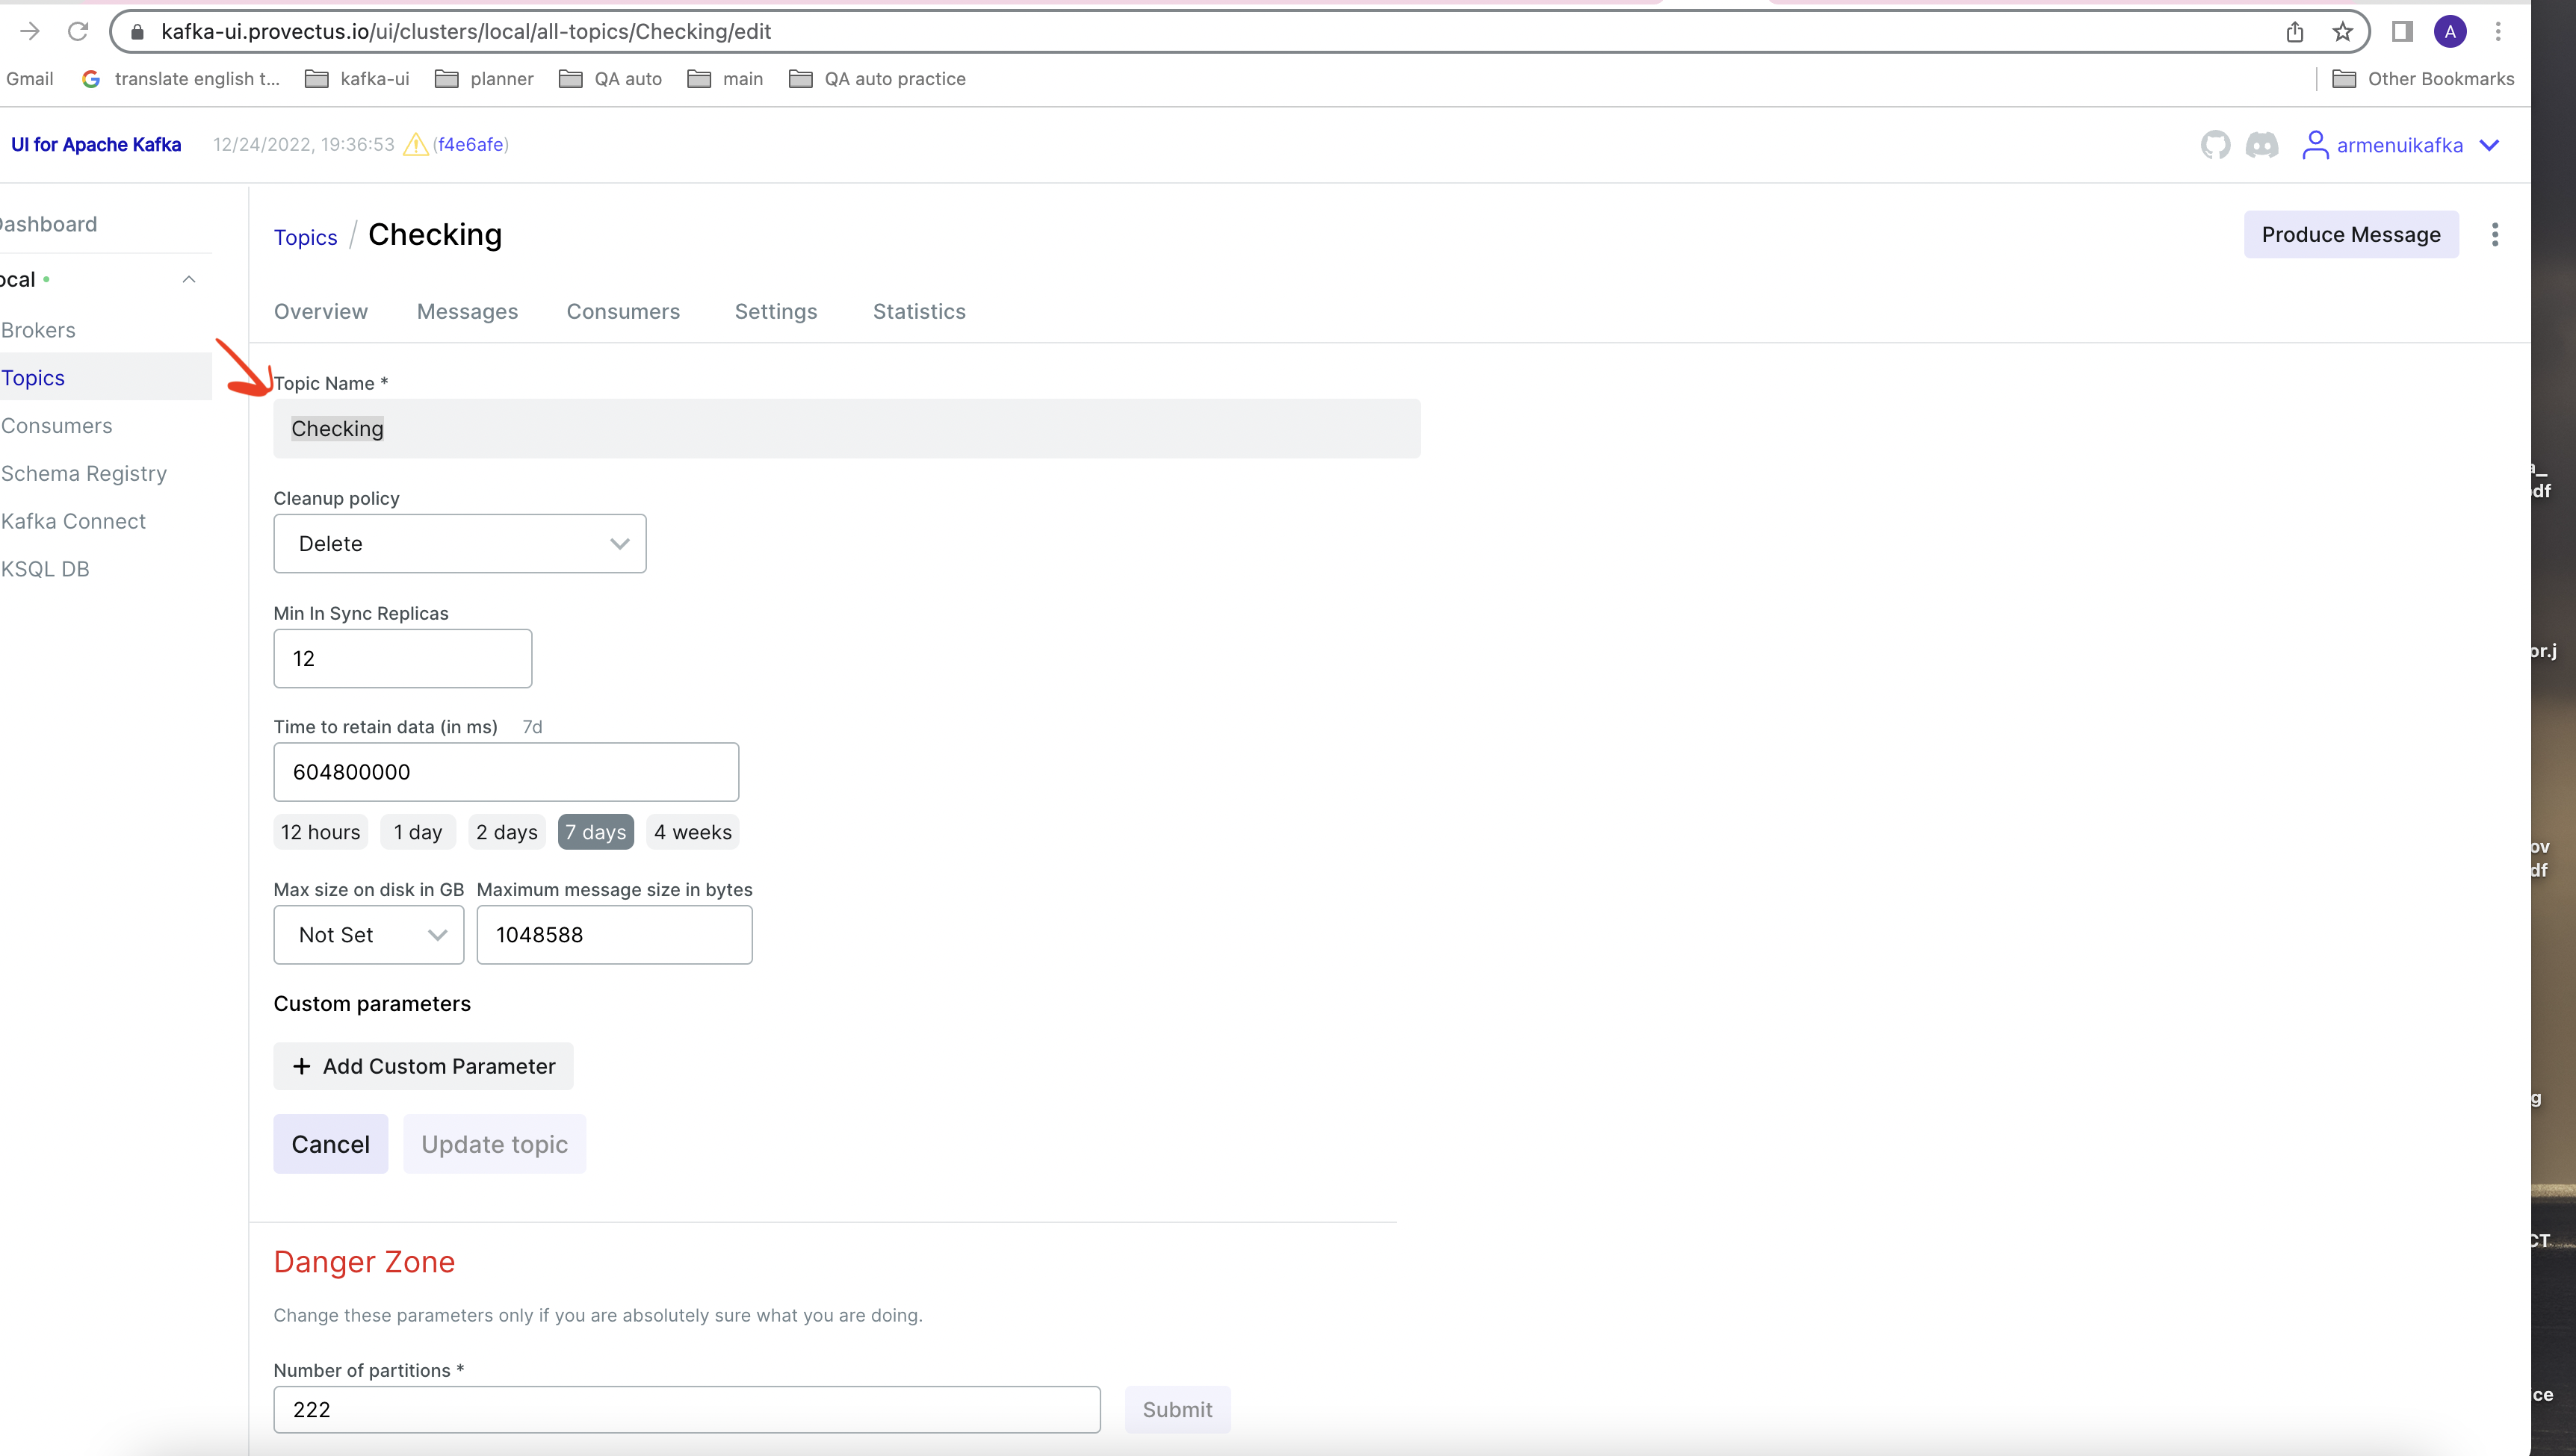The image size is (2576, 1456).
Task: Switch to the Statistics tab
Action: pos(918,312)
